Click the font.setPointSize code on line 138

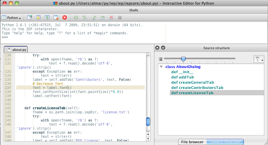click(78, 92)
